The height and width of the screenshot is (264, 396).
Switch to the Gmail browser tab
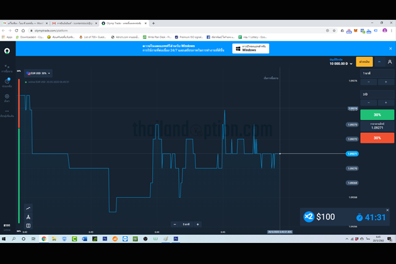74,23
